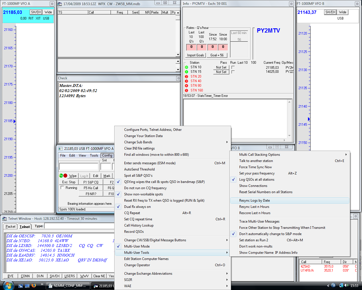Toggle Run checkbox for STN 15

click(x=233, y=72)
